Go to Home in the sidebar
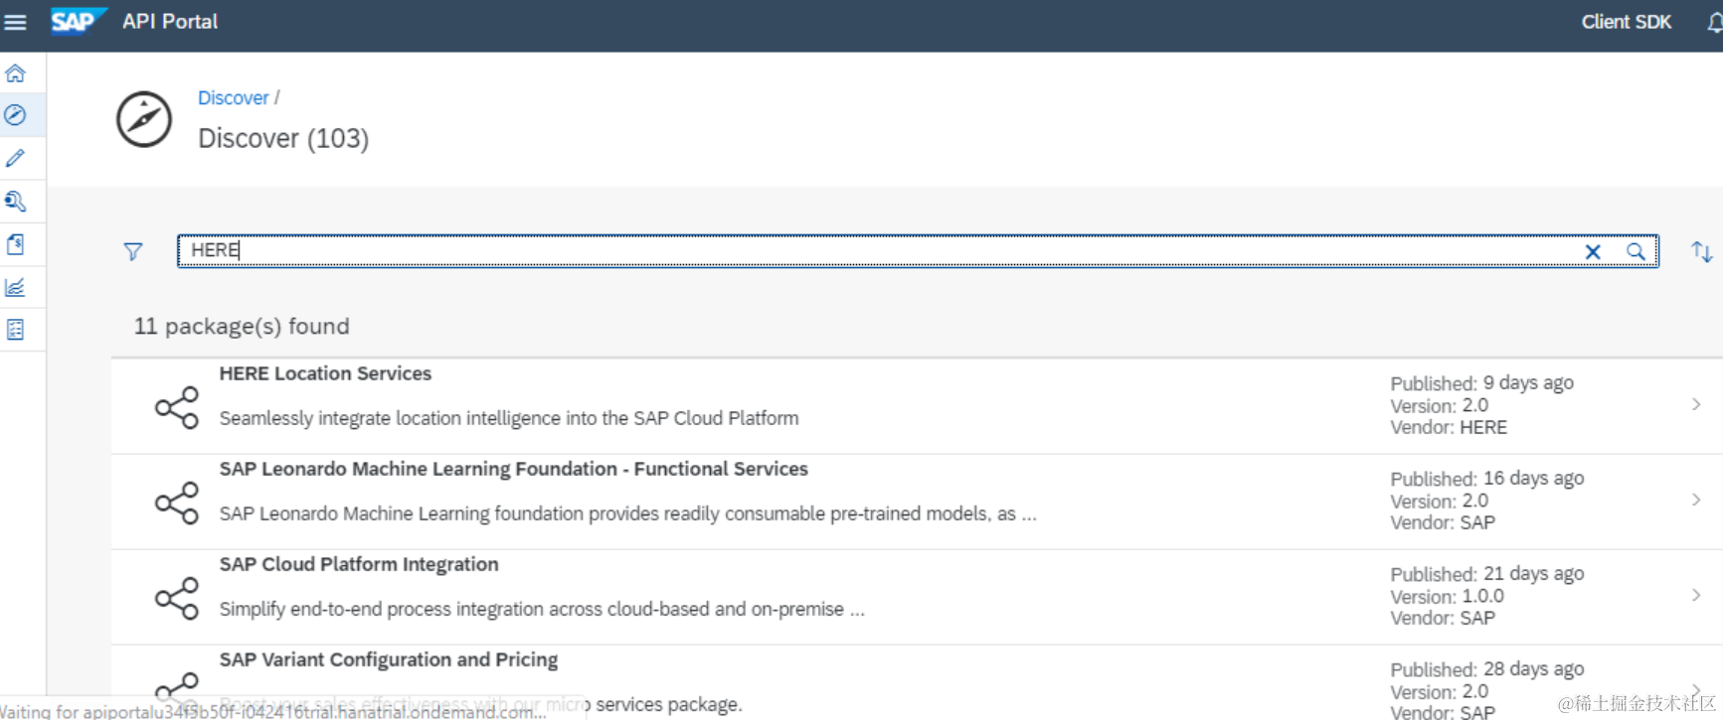Image resolution: width=1723 pixels, height=720 pixels. click(15, 73)
